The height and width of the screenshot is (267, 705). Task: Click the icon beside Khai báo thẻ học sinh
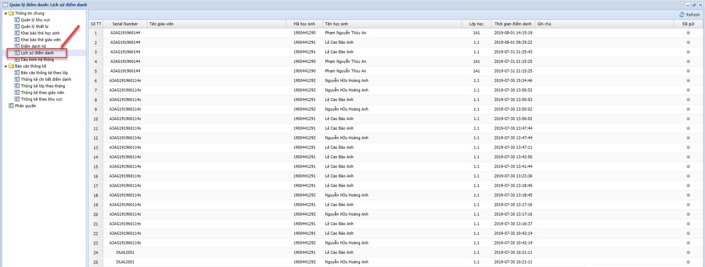(x=17, y=33)
